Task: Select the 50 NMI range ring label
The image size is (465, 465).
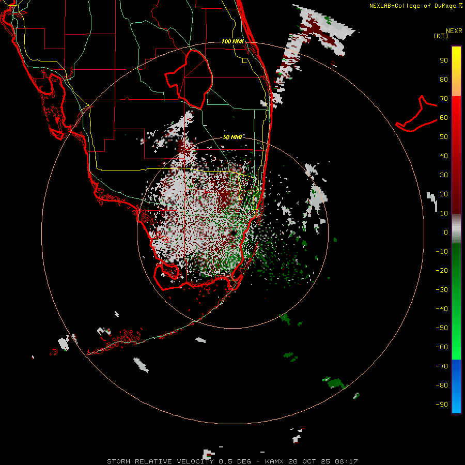Action: [233, 137]
